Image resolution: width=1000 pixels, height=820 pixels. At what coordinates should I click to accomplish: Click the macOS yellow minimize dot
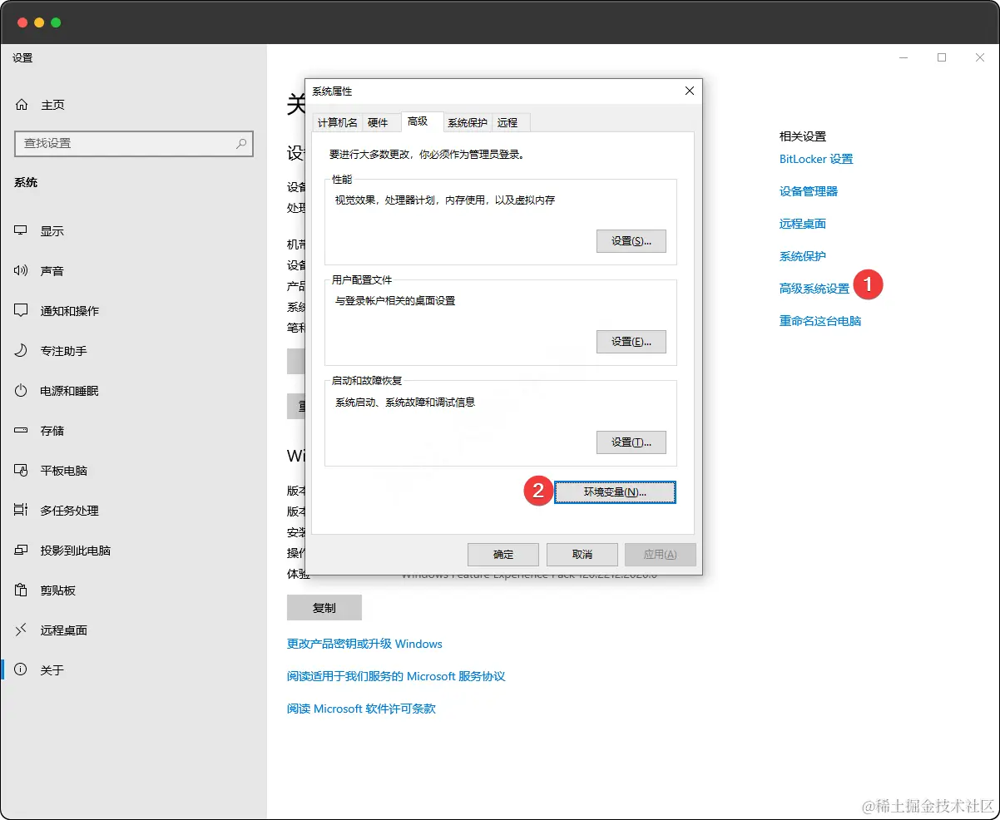click(x=39, y=22)
